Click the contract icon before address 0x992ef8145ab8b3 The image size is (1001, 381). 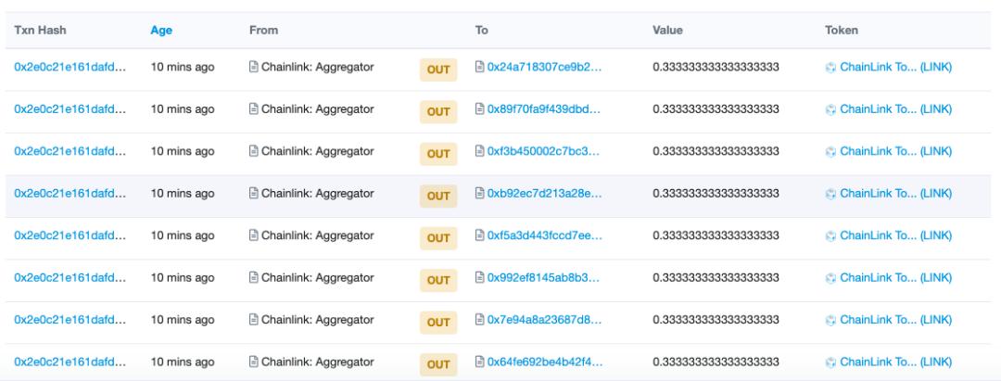point(479,277)
